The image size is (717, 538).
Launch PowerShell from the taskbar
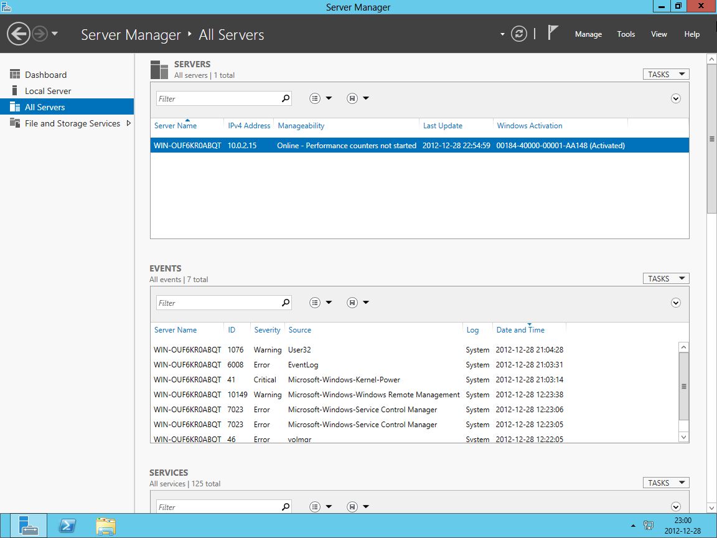[67, 525]
